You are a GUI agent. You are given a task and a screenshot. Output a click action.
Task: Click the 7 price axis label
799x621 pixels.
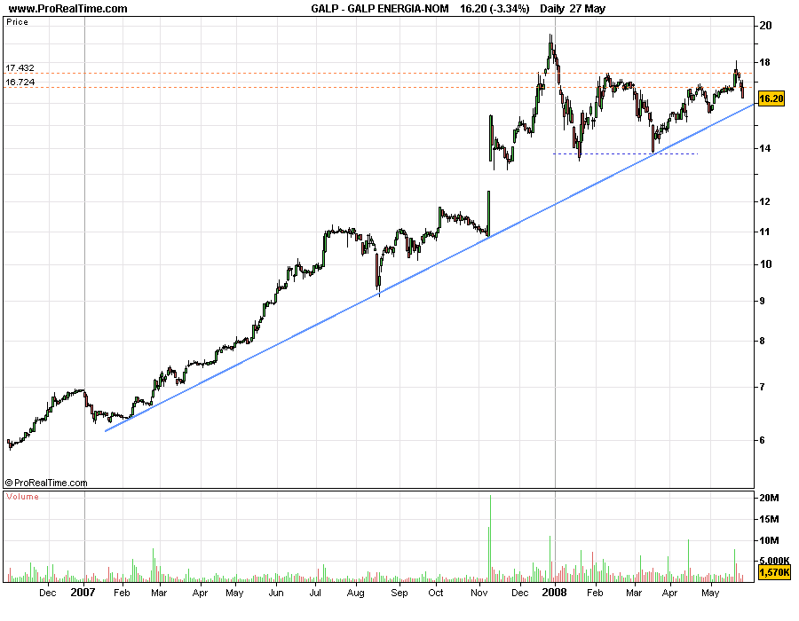click(x=763, y=387)
